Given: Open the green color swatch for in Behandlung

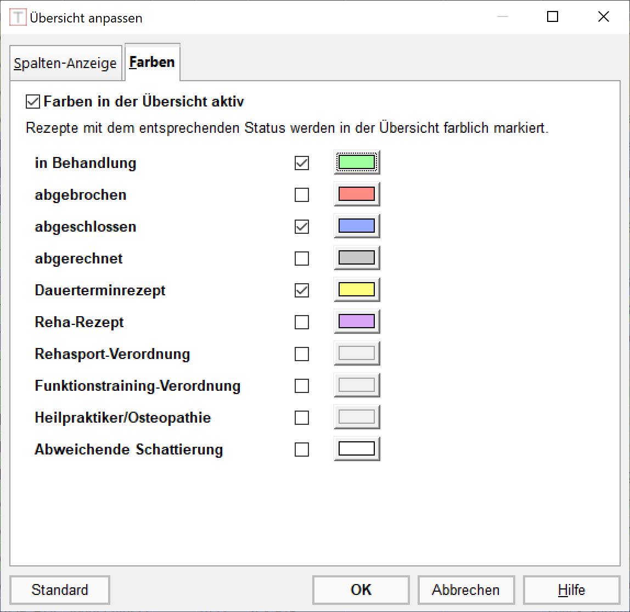Looking at the screenshot, I should pyautogui.click(x=357, y=162).
